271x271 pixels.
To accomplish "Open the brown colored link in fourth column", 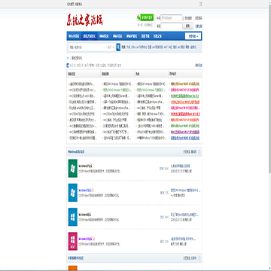I will click(x=185, y=84).
